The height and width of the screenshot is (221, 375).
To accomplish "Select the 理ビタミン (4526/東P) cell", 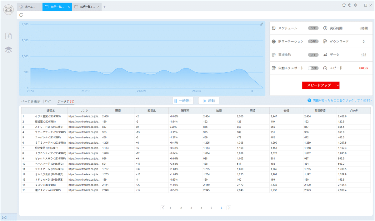I will [x=51, y=190].
